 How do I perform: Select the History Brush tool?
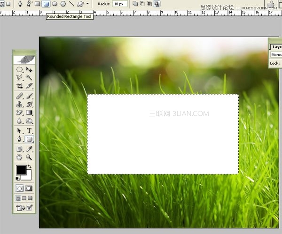(x=29, y=104)
